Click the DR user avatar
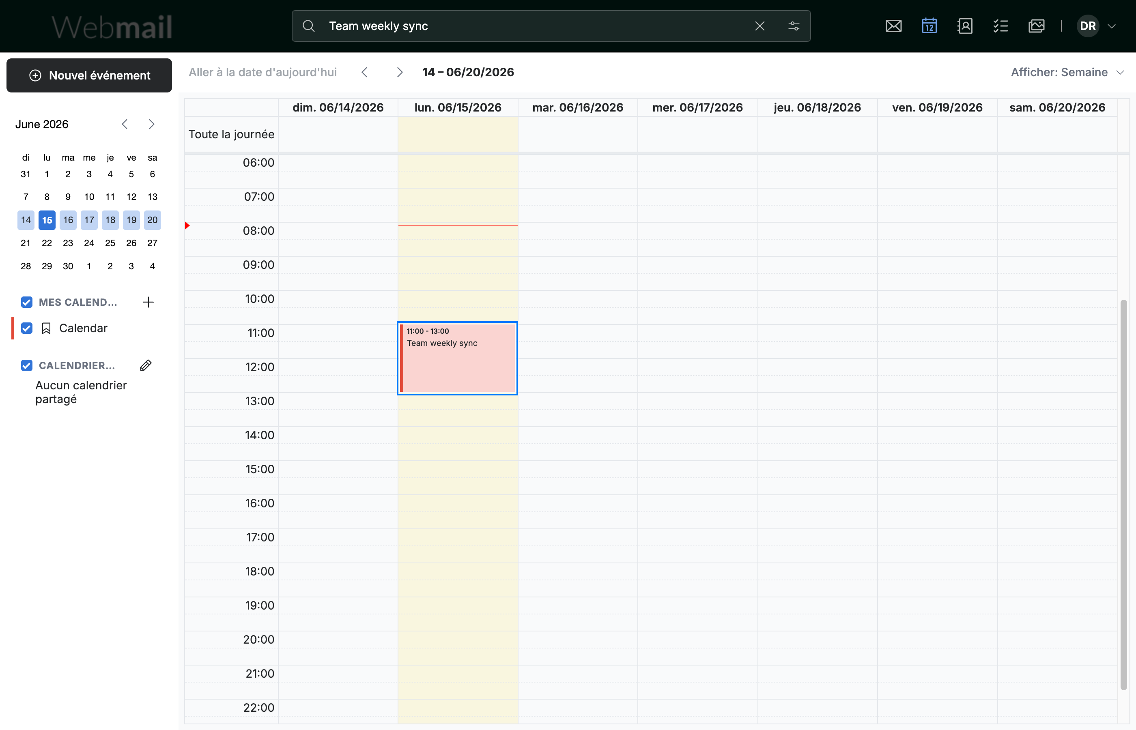 [1088, 26]
